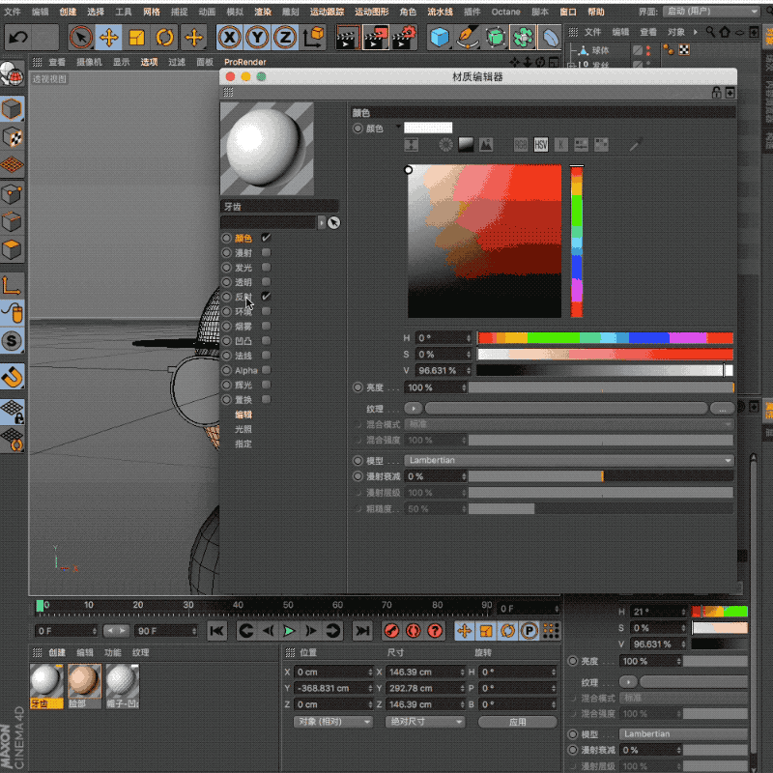
Task: Add a cube primitive from toolbar
Action: pyautogui.click(x=440, y=38)
